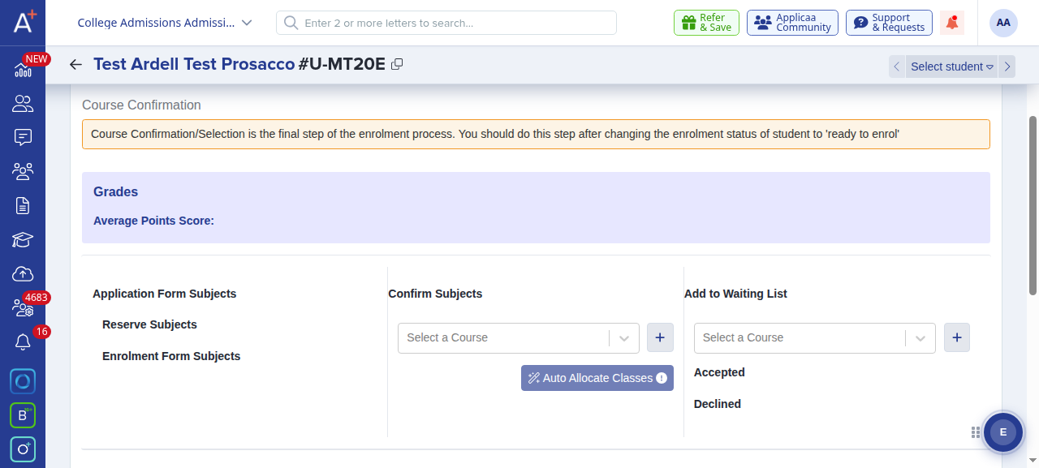This screenshot has height=468, width=1039.
Task: Open the Select student dropdown
Action: tap(952, 67)
